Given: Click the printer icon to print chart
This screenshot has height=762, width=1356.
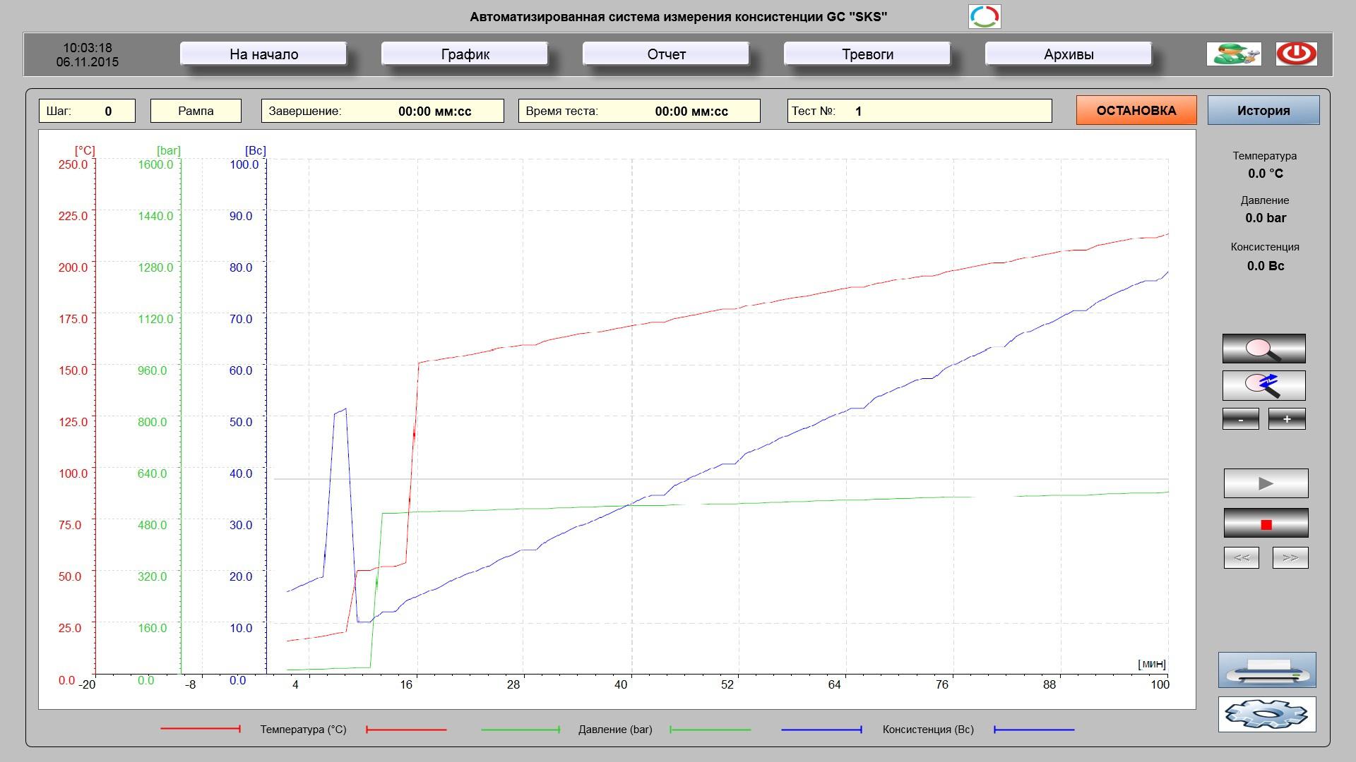Looking at the screenshot, I should [1266, 670].
